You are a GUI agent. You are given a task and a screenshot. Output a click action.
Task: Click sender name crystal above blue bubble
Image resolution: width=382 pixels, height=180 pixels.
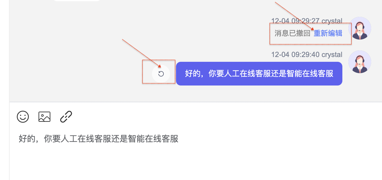(332, 55)
